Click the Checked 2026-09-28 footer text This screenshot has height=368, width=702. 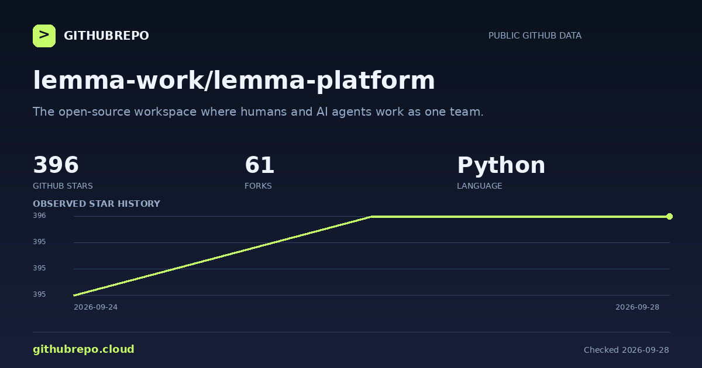[x=626, y=350]
